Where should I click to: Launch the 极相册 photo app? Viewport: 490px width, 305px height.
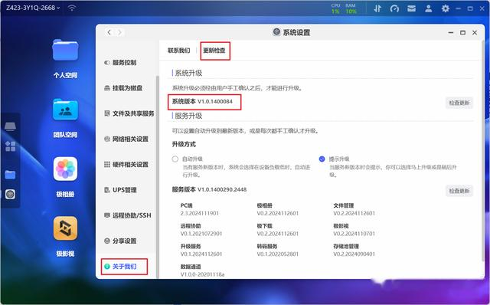[65, 169]
